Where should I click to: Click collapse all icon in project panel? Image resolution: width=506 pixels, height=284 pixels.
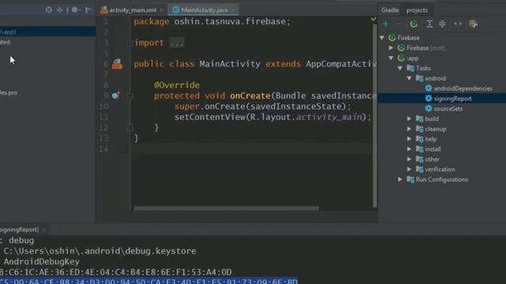[x=60, y=9]
